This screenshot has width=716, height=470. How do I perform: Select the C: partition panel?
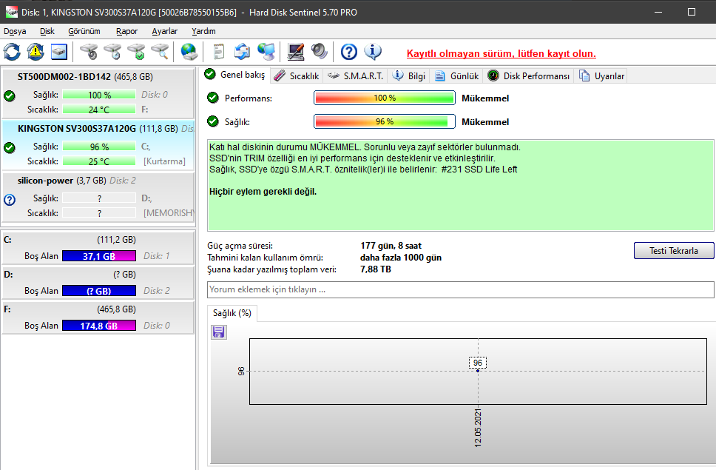[98, 248]
